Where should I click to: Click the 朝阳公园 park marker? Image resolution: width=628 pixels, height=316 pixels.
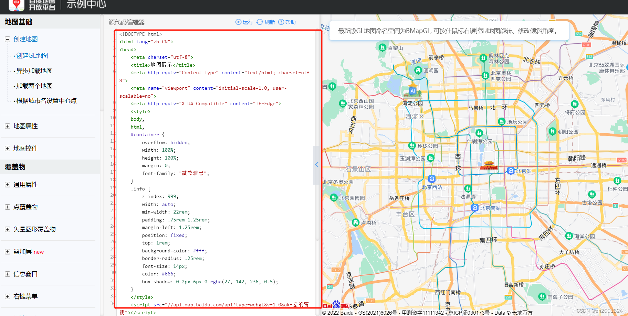553,131
